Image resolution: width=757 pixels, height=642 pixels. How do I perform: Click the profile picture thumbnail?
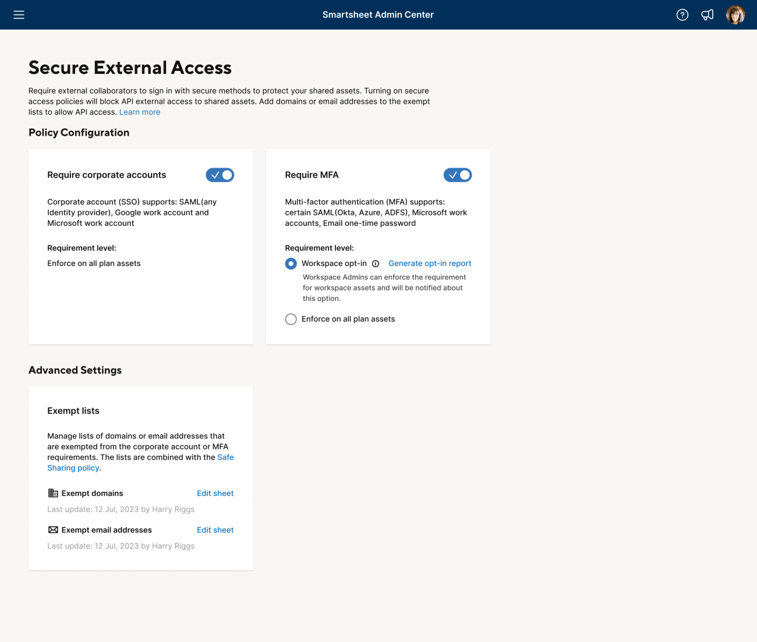(x=735, y=15)
